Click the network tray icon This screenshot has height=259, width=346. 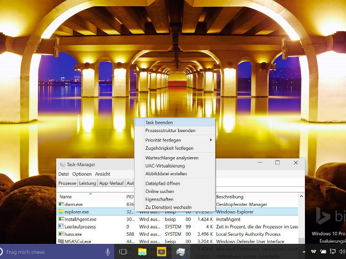tap(333, 251)
